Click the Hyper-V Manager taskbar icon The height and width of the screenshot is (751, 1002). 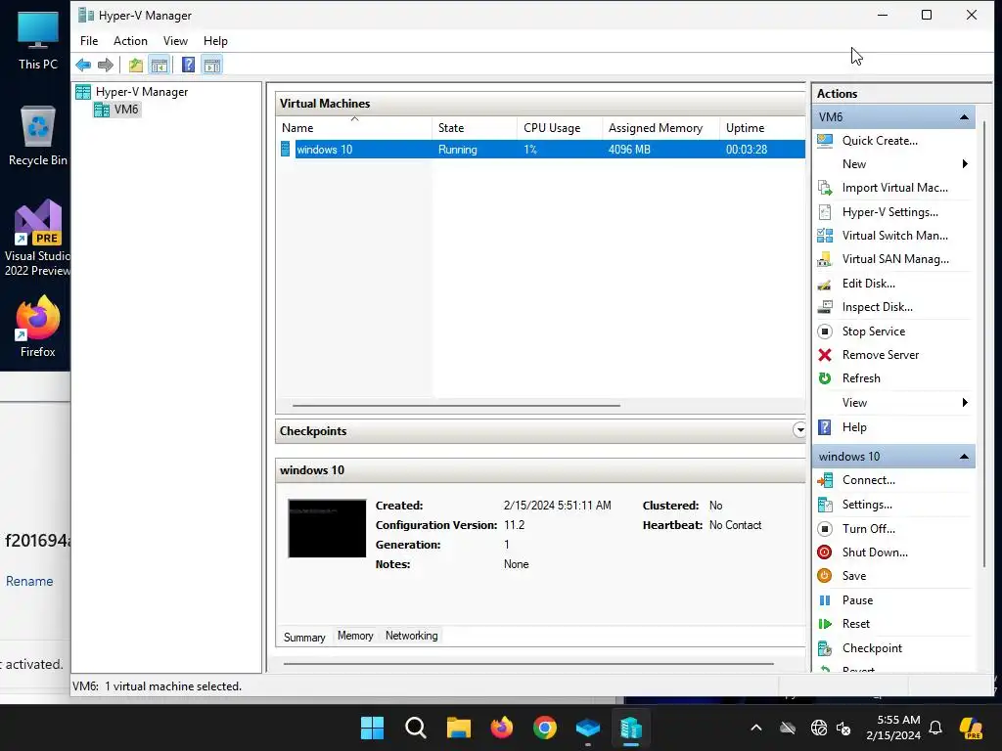631,728
